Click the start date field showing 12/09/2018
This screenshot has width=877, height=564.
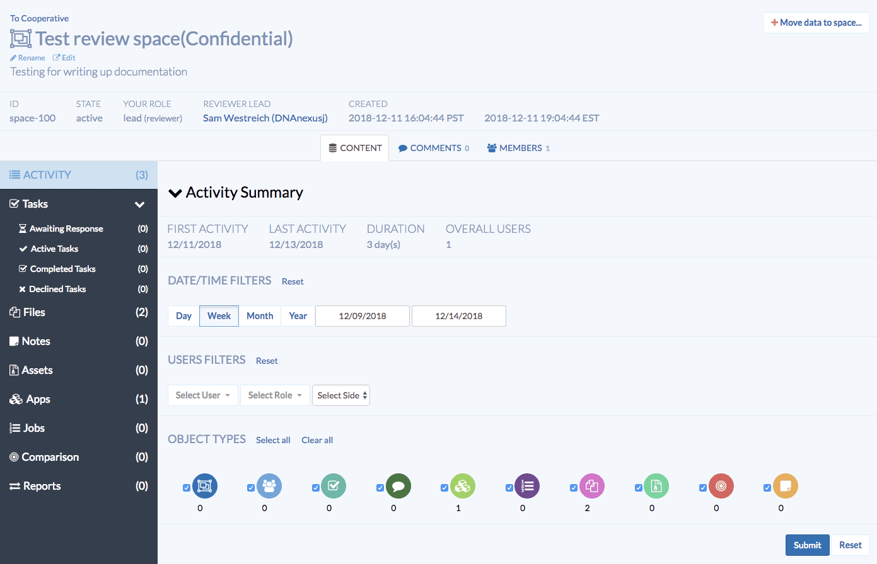pos(362,315)
